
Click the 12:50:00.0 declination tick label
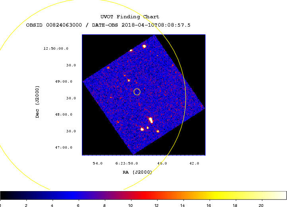coord(56,48)
